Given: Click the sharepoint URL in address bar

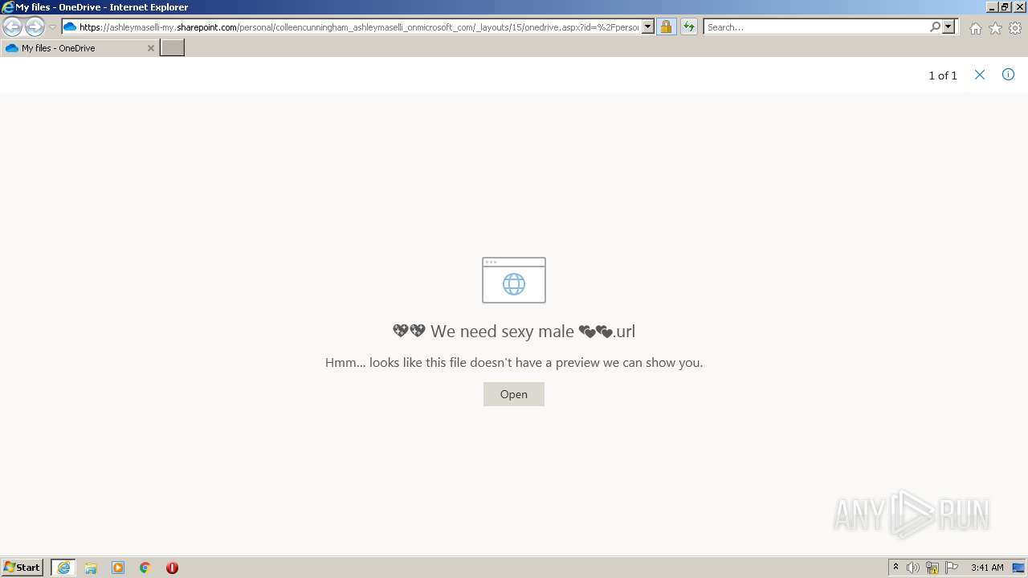Looking at the screenshot, I should [359, 27].
